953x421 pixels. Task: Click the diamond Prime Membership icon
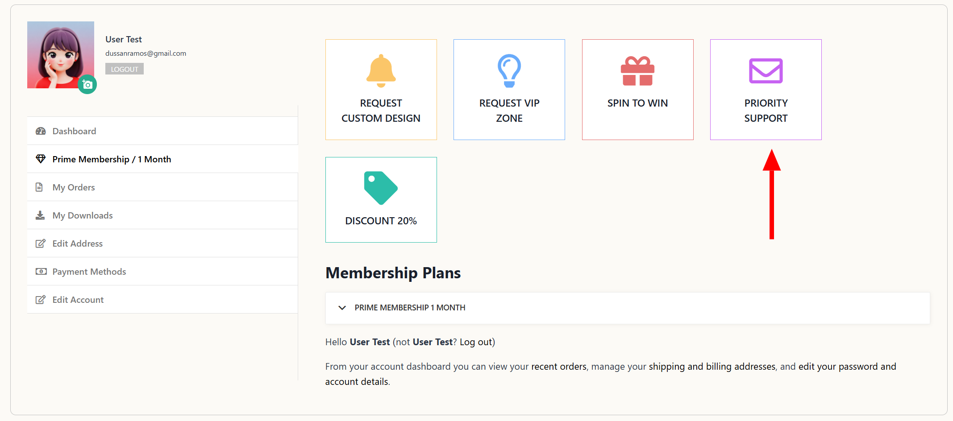click(x=41, y=159)
